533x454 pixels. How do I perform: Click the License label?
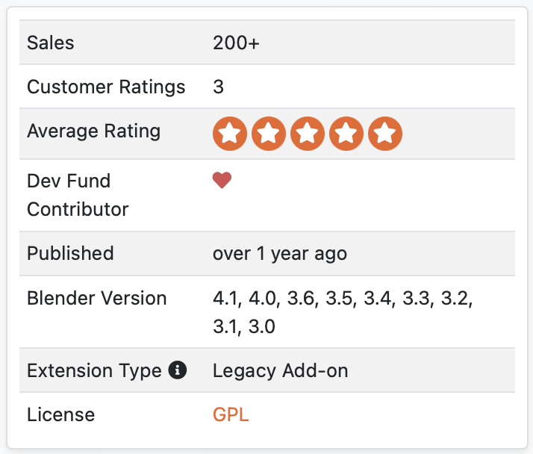point(61,414)
